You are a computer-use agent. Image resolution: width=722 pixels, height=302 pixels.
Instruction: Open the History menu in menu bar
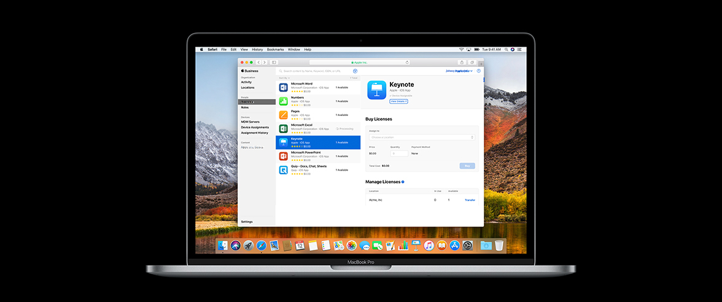[x=257, y=49]
